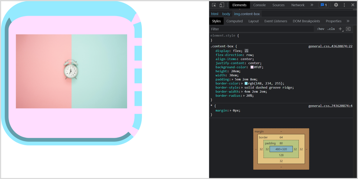Switch to the Console tab
The width and height of the screenshot is (358, 179).
tap(259, 5)
